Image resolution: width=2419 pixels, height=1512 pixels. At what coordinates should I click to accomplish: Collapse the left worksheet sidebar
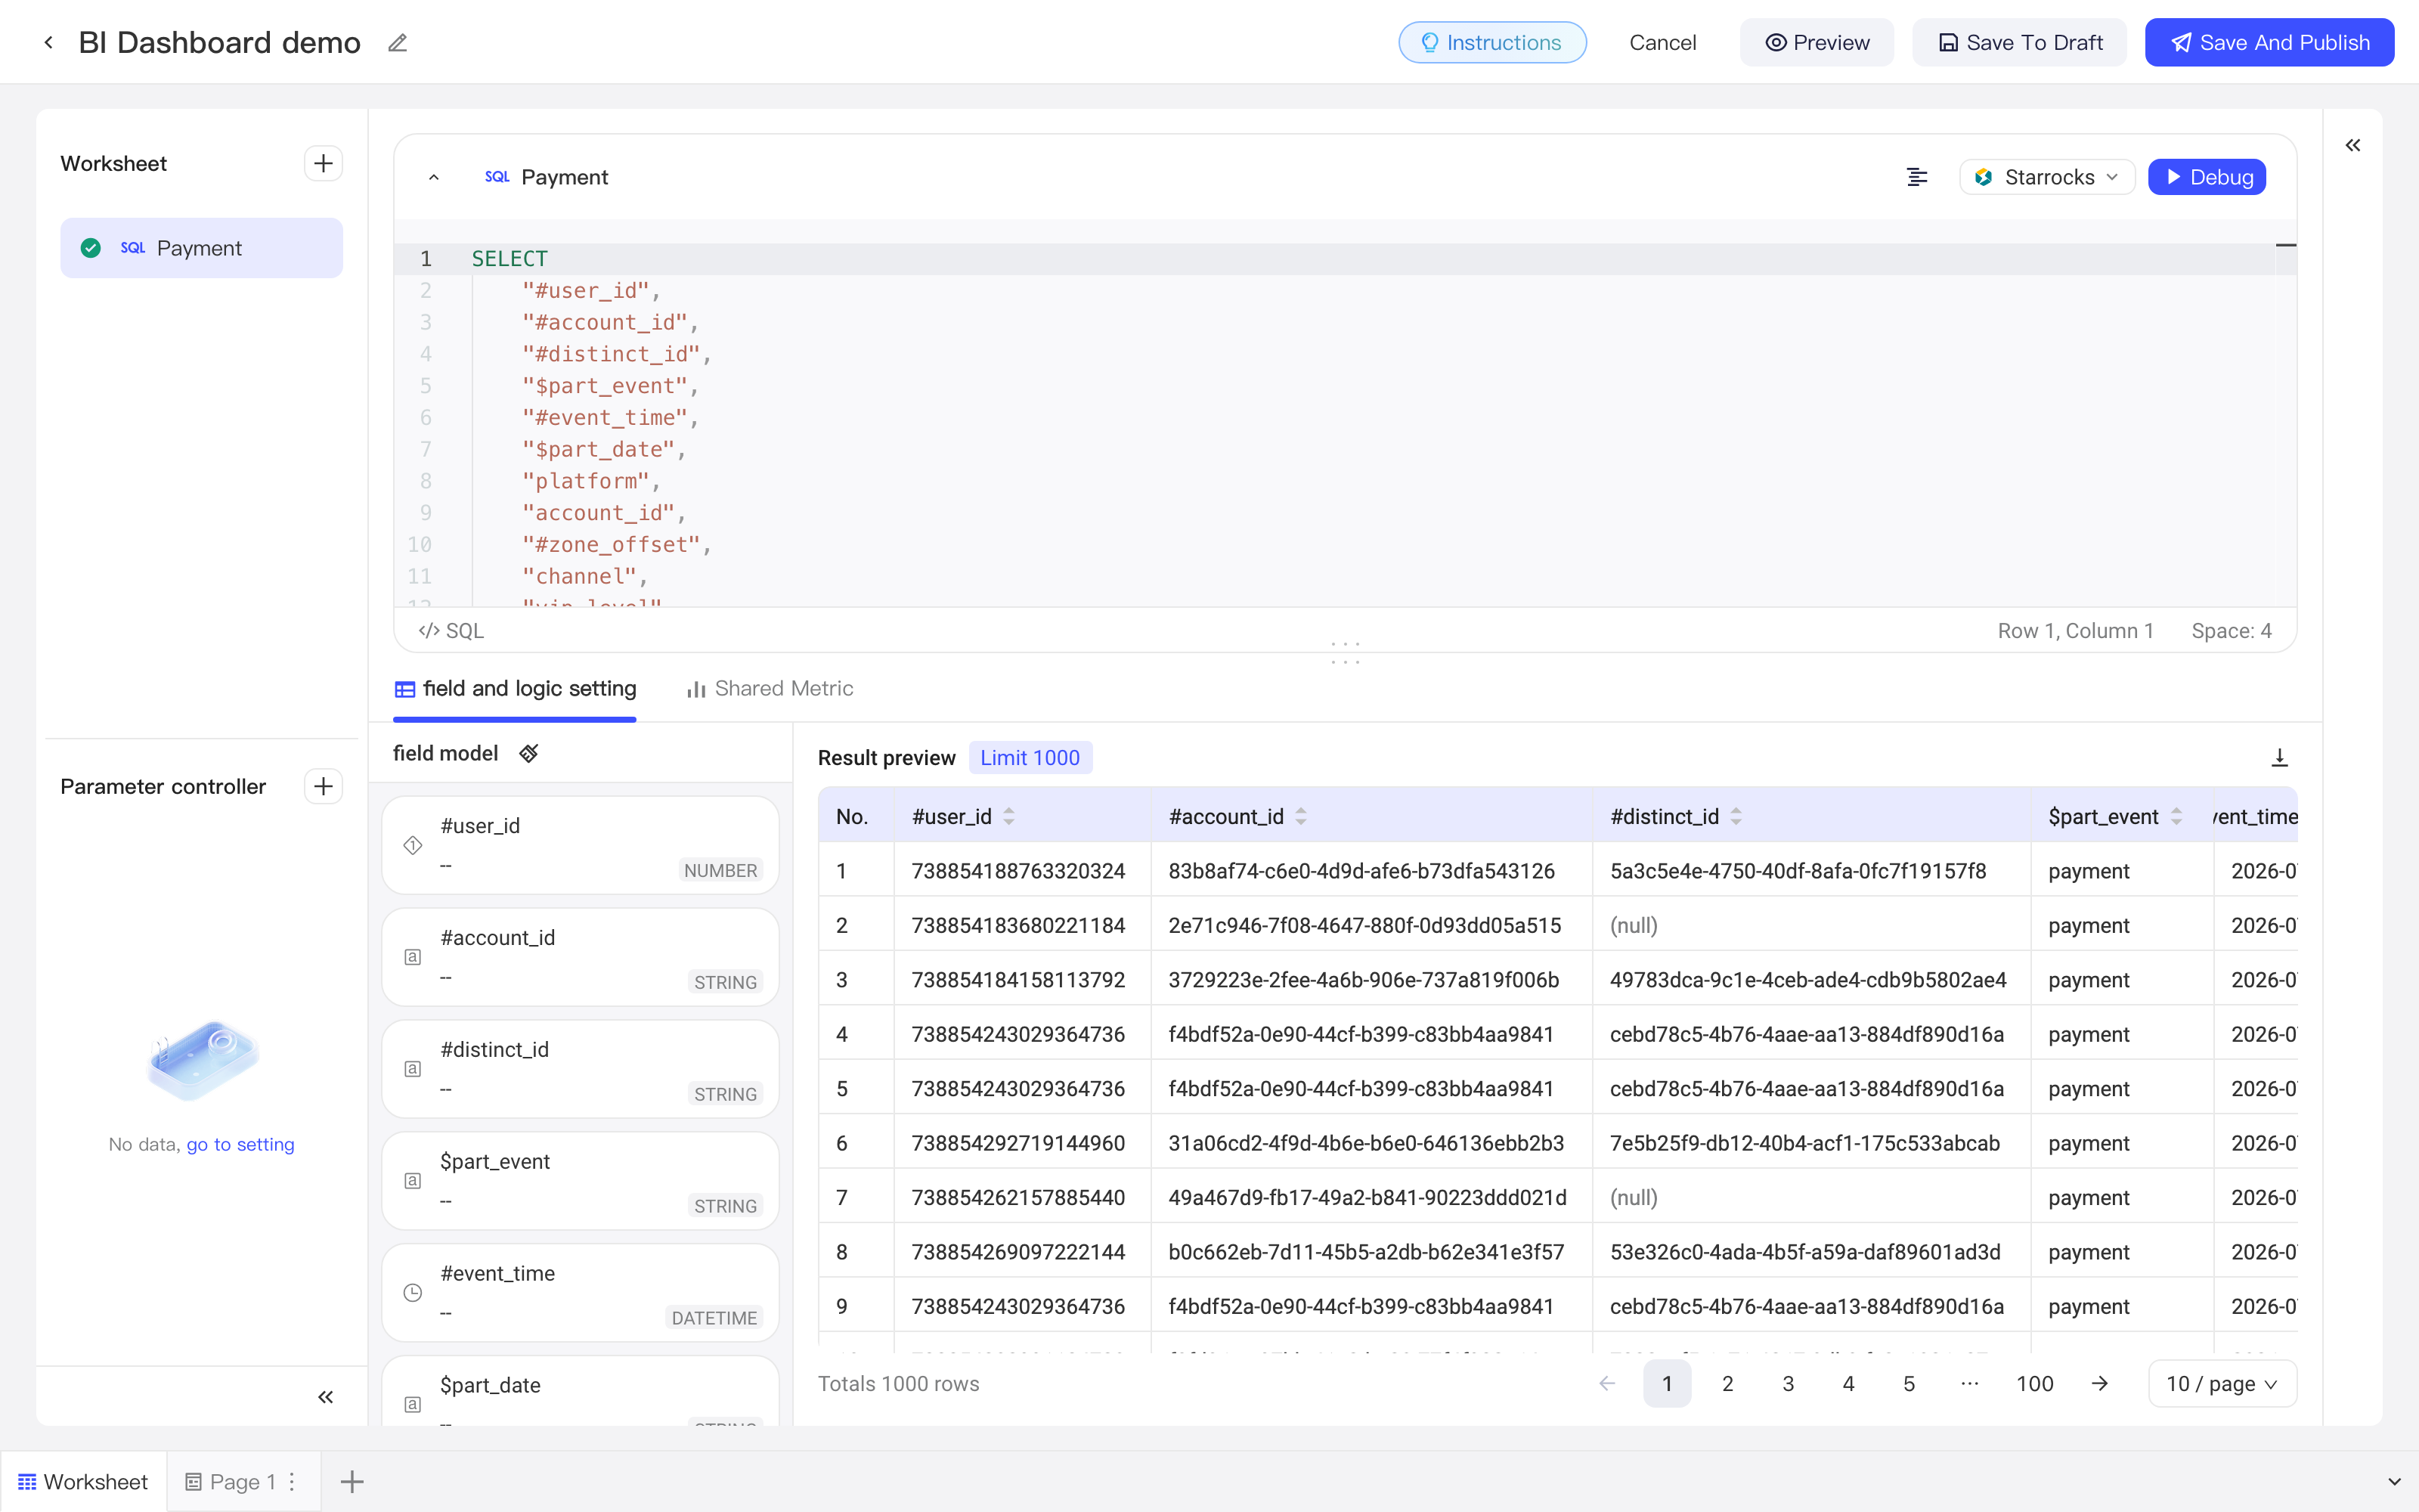point(325,1397)
